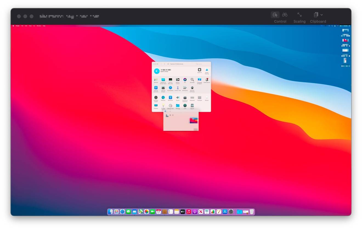362x229 pixels.
Task: Open Extensions preferences
Action: click(x=185, y=89)
